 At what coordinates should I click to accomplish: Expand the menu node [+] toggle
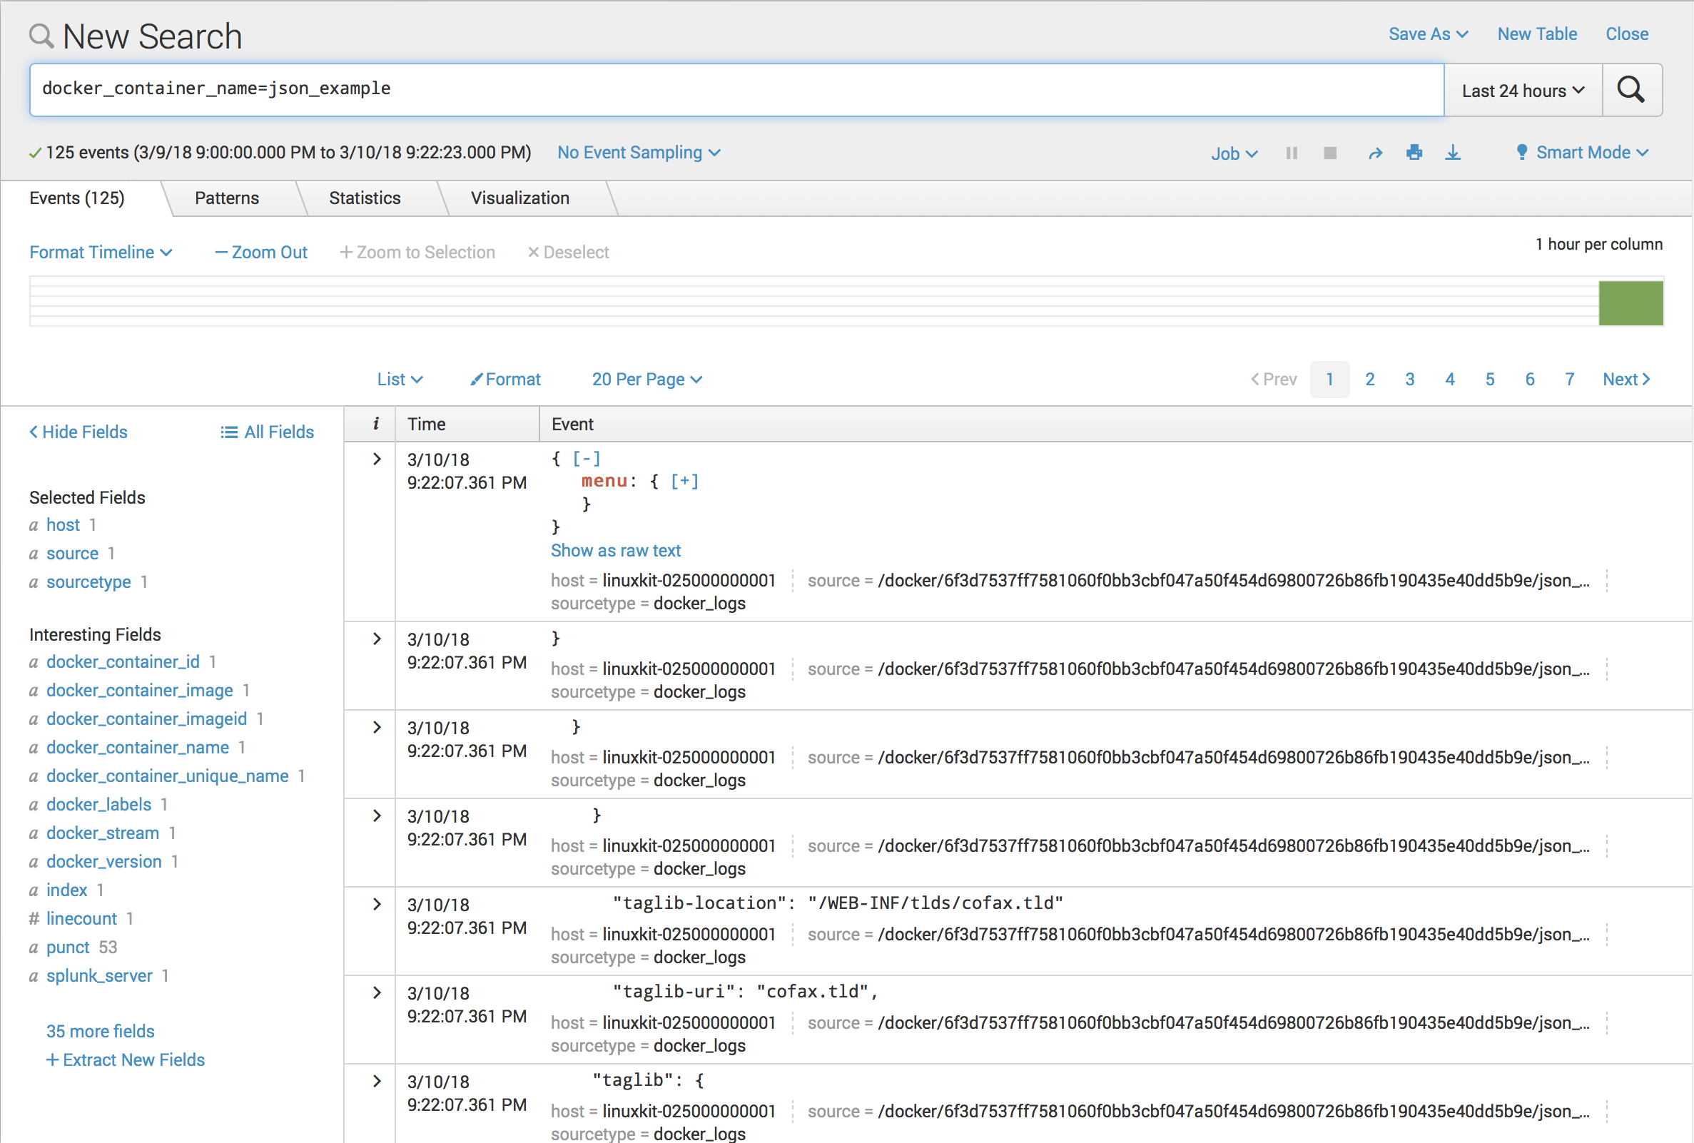coord(684,481)
